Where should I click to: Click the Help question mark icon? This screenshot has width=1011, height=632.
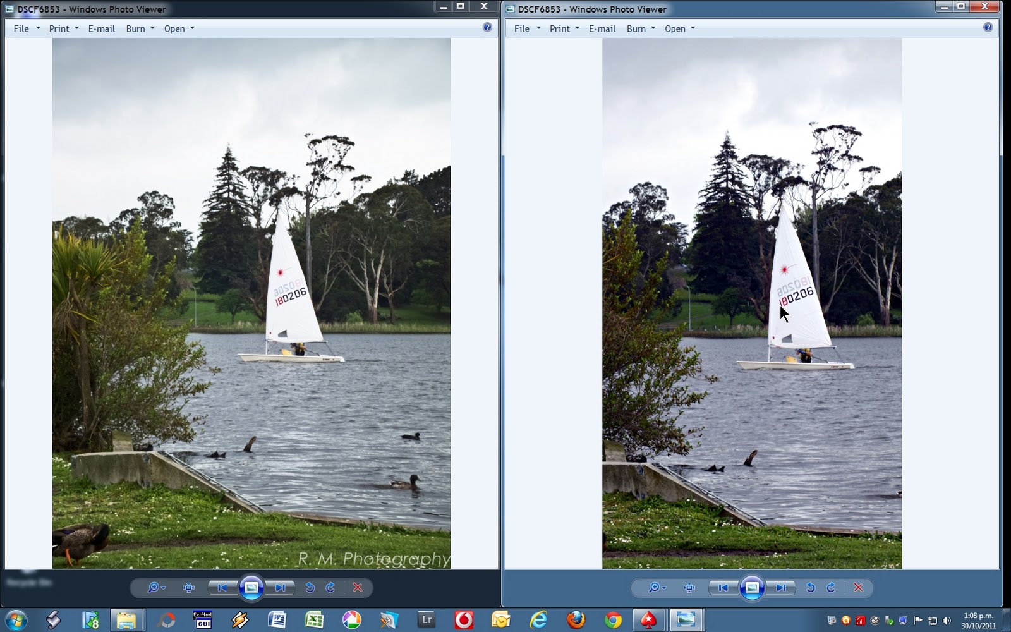(x=486, y=27)
